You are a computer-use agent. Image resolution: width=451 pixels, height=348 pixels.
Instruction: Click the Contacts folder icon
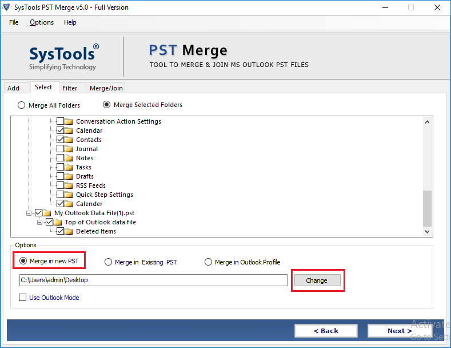[x=69, y=140]
